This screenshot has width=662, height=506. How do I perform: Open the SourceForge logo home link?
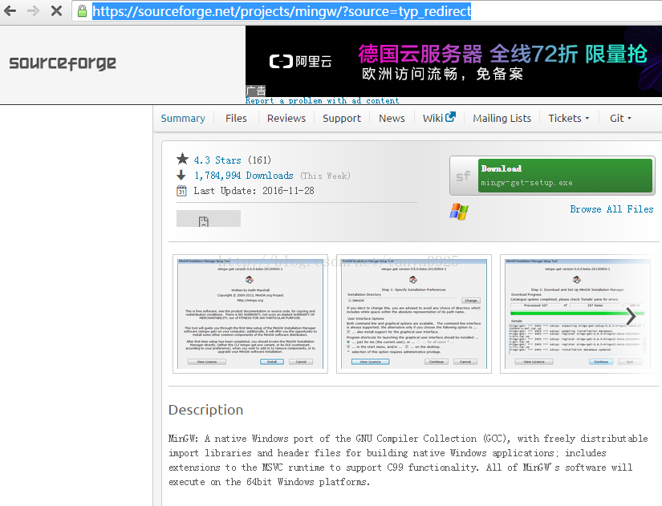click(x=63, y=63)
